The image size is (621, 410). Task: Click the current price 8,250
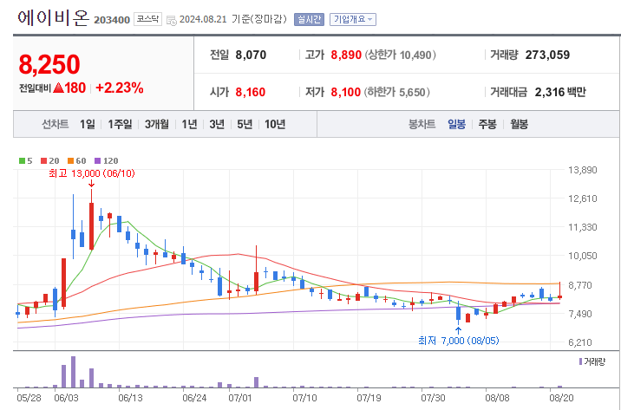pos(49,65)
